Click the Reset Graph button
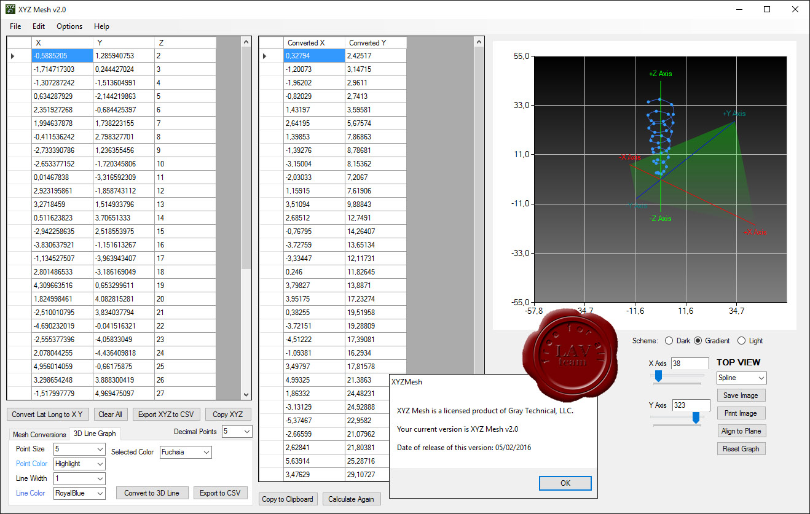 [741, 449]
